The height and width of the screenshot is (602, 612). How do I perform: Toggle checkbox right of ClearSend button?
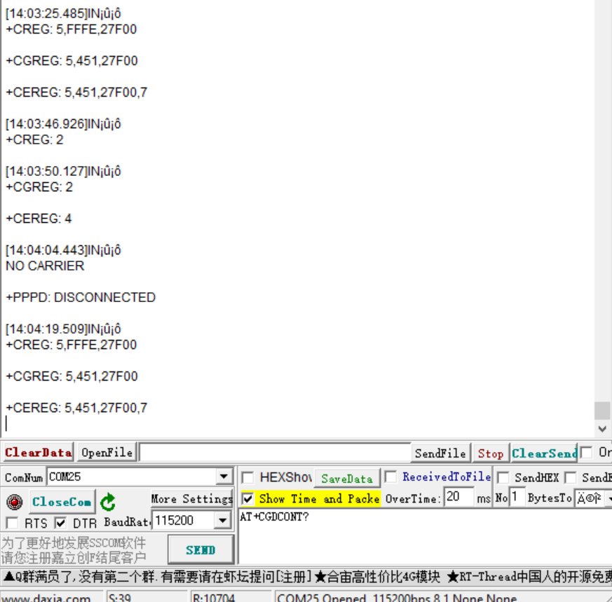click(x=586, y=453)
